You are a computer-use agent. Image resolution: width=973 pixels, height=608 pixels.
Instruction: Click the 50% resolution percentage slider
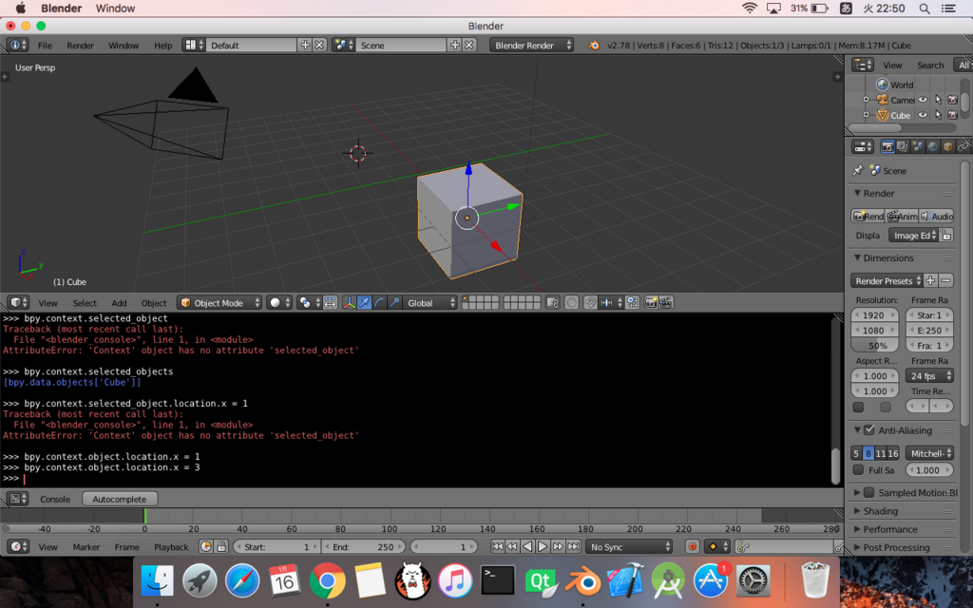(875, 346)
